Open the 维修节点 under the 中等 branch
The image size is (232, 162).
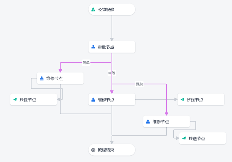point(112,100)
